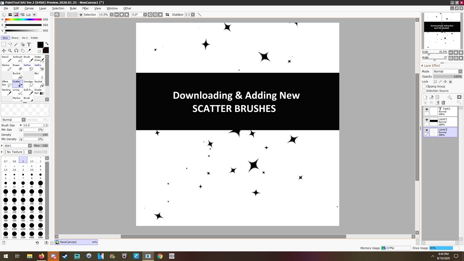
Task: Toggle lock painting (pencil) for layer
Action: point(440,82)
